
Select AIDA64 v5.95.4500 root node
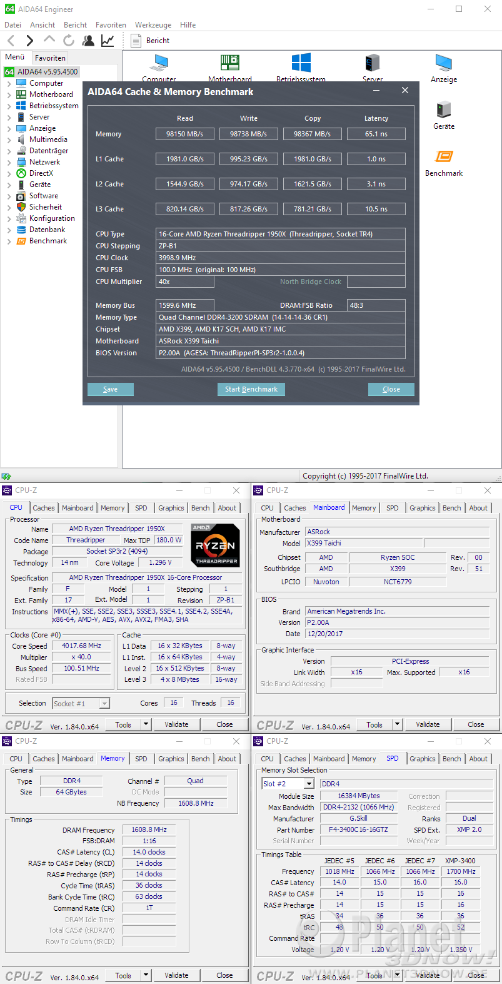click(48, 72)
